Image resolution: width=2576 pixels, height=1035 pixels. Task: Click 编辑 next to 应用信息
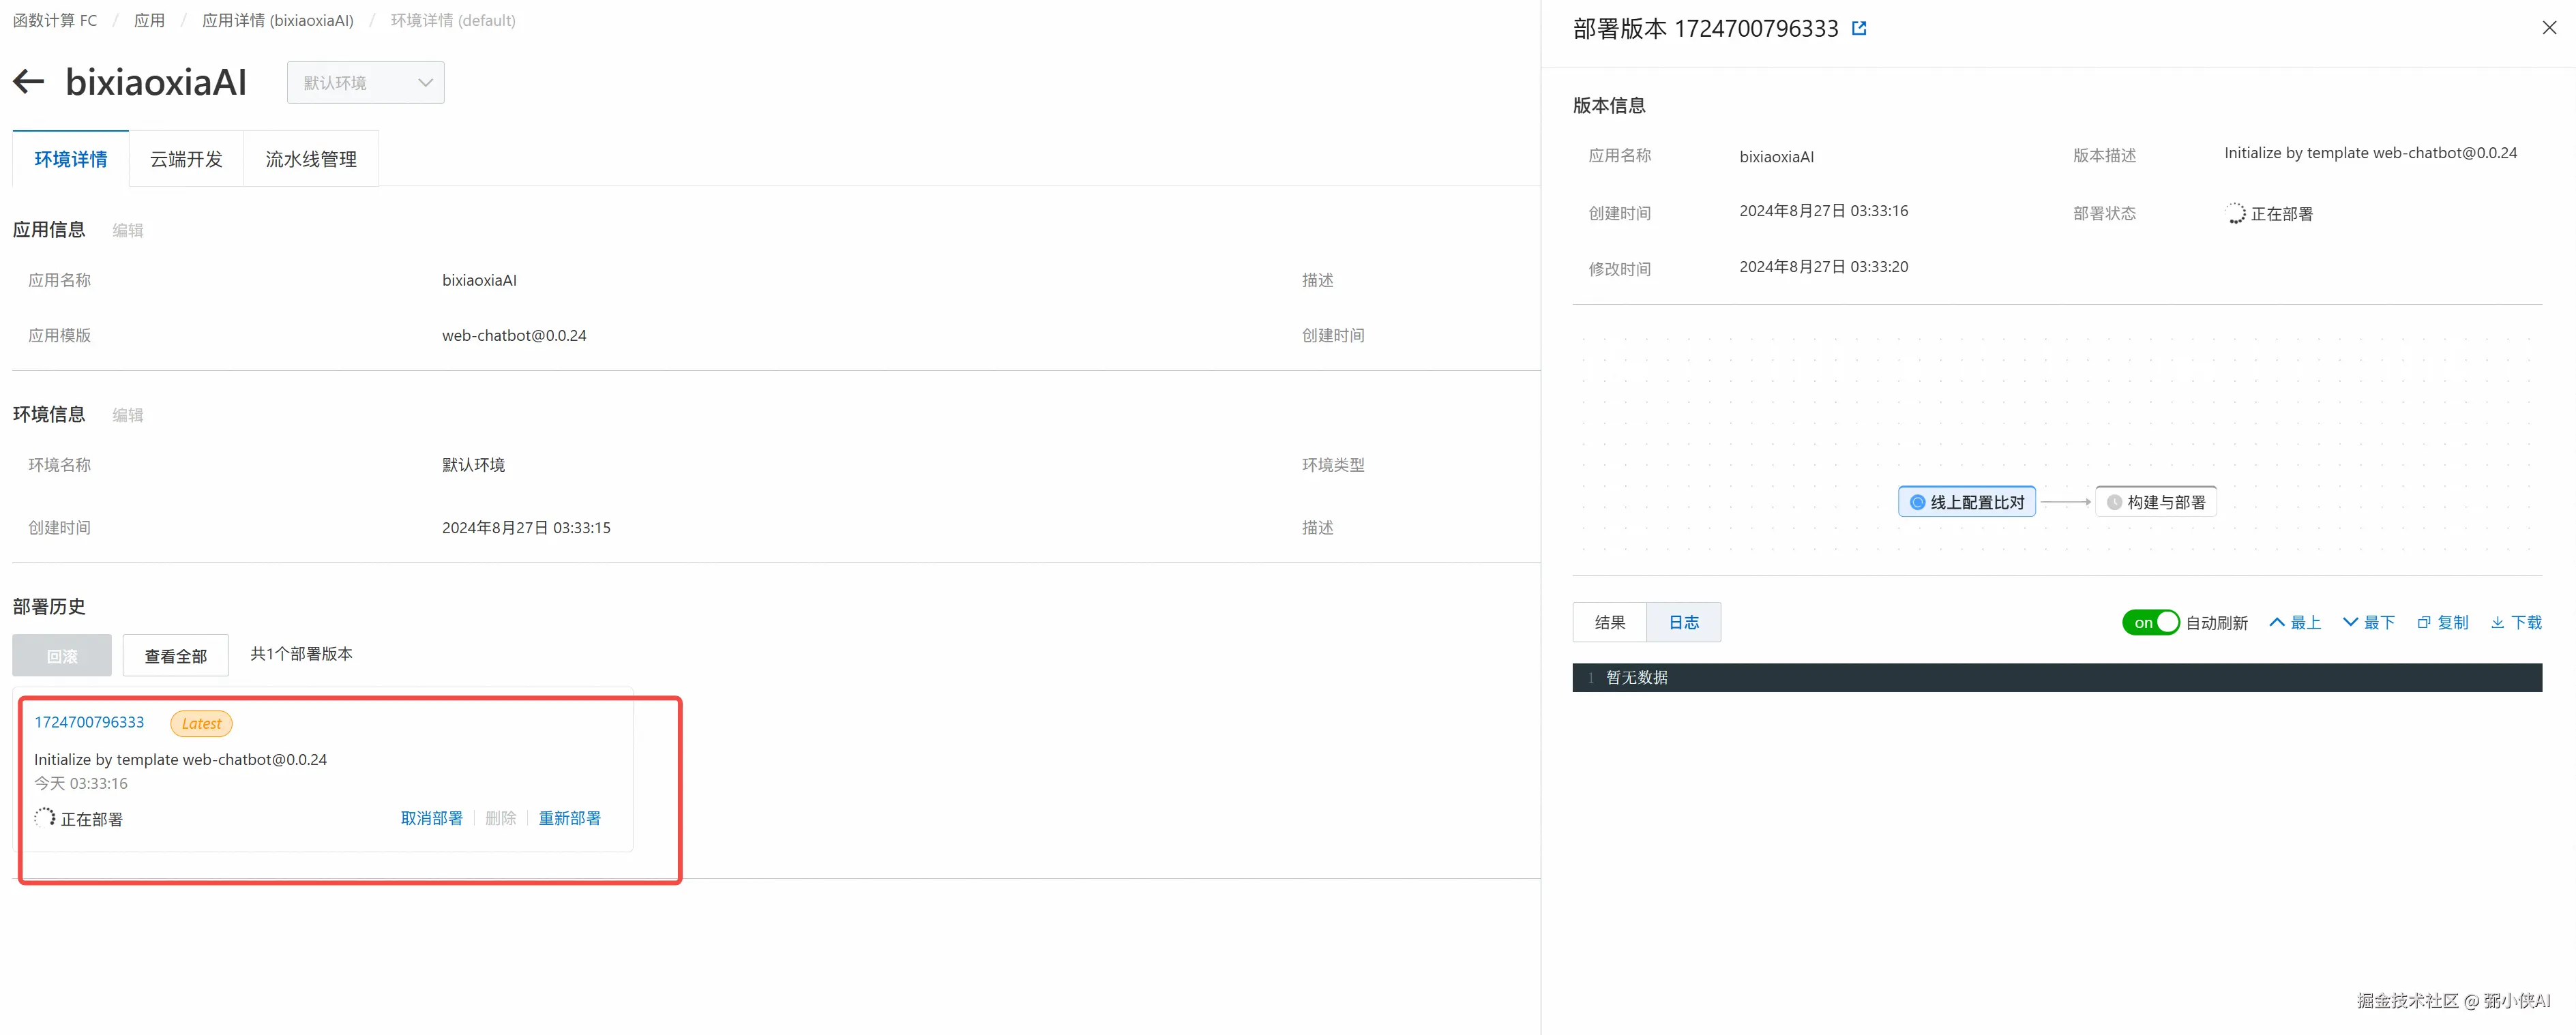pos(128,230)
